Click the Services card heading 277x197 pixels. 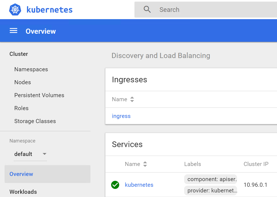point(127,144)
